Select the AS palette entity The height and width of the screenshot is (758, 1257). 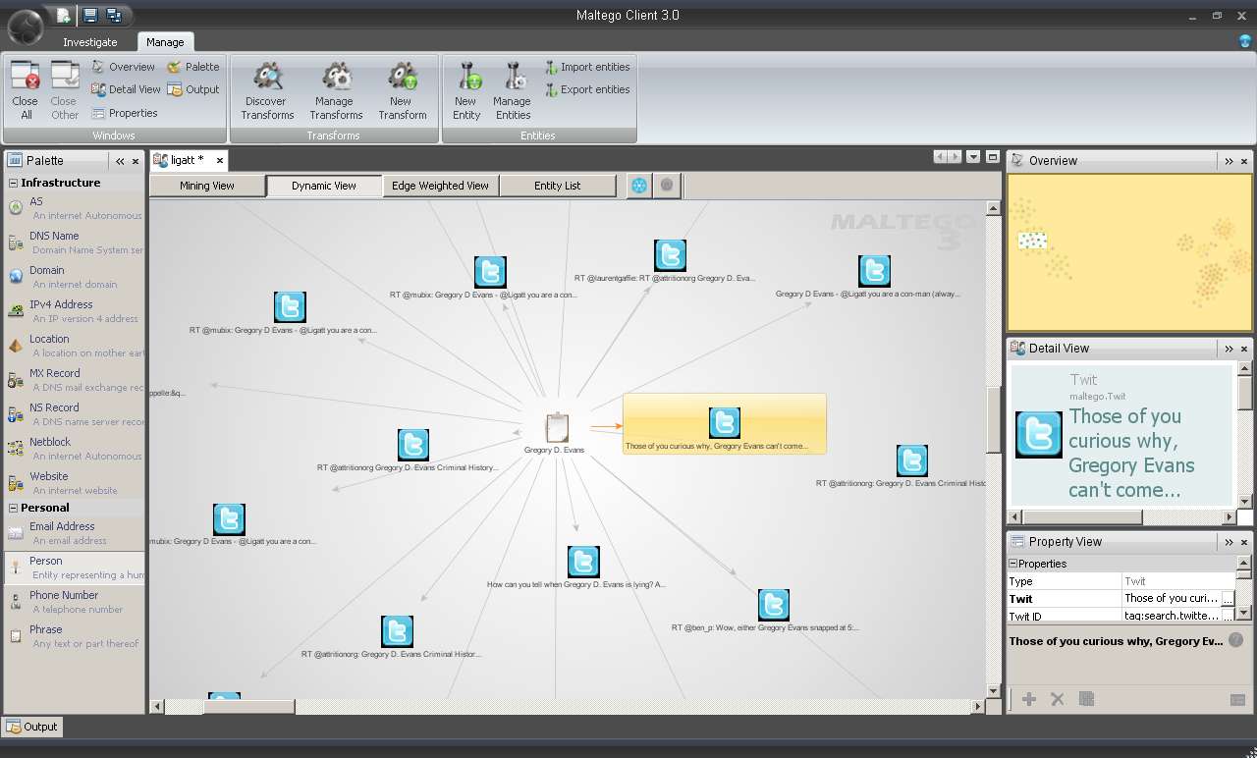tap(74, 208)
